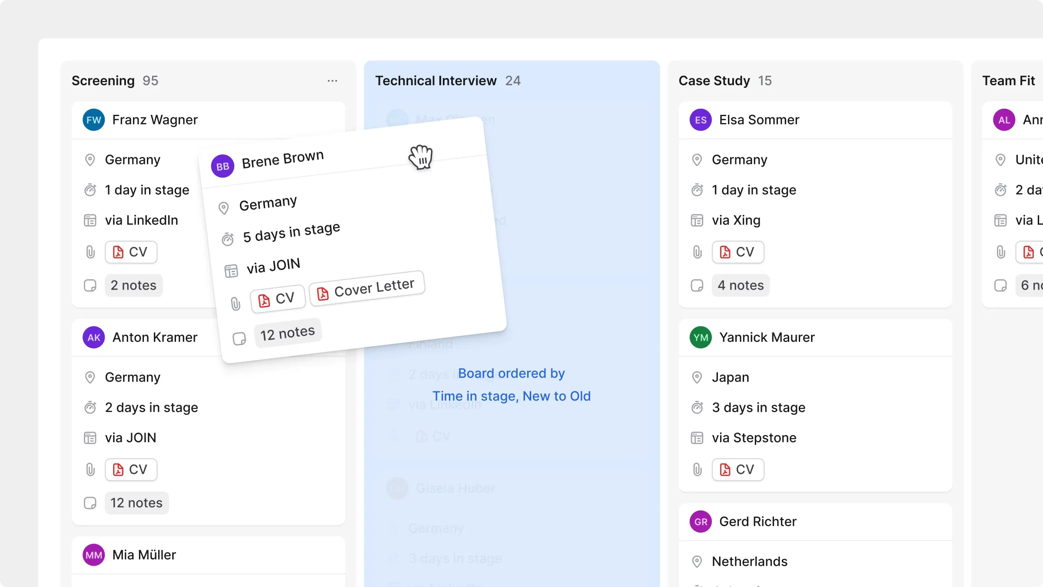Click 'via Xing' on Elsa Sommer's card
Image resolution: width=1043 pixels, height=587 pixels.
click(736, 220)
